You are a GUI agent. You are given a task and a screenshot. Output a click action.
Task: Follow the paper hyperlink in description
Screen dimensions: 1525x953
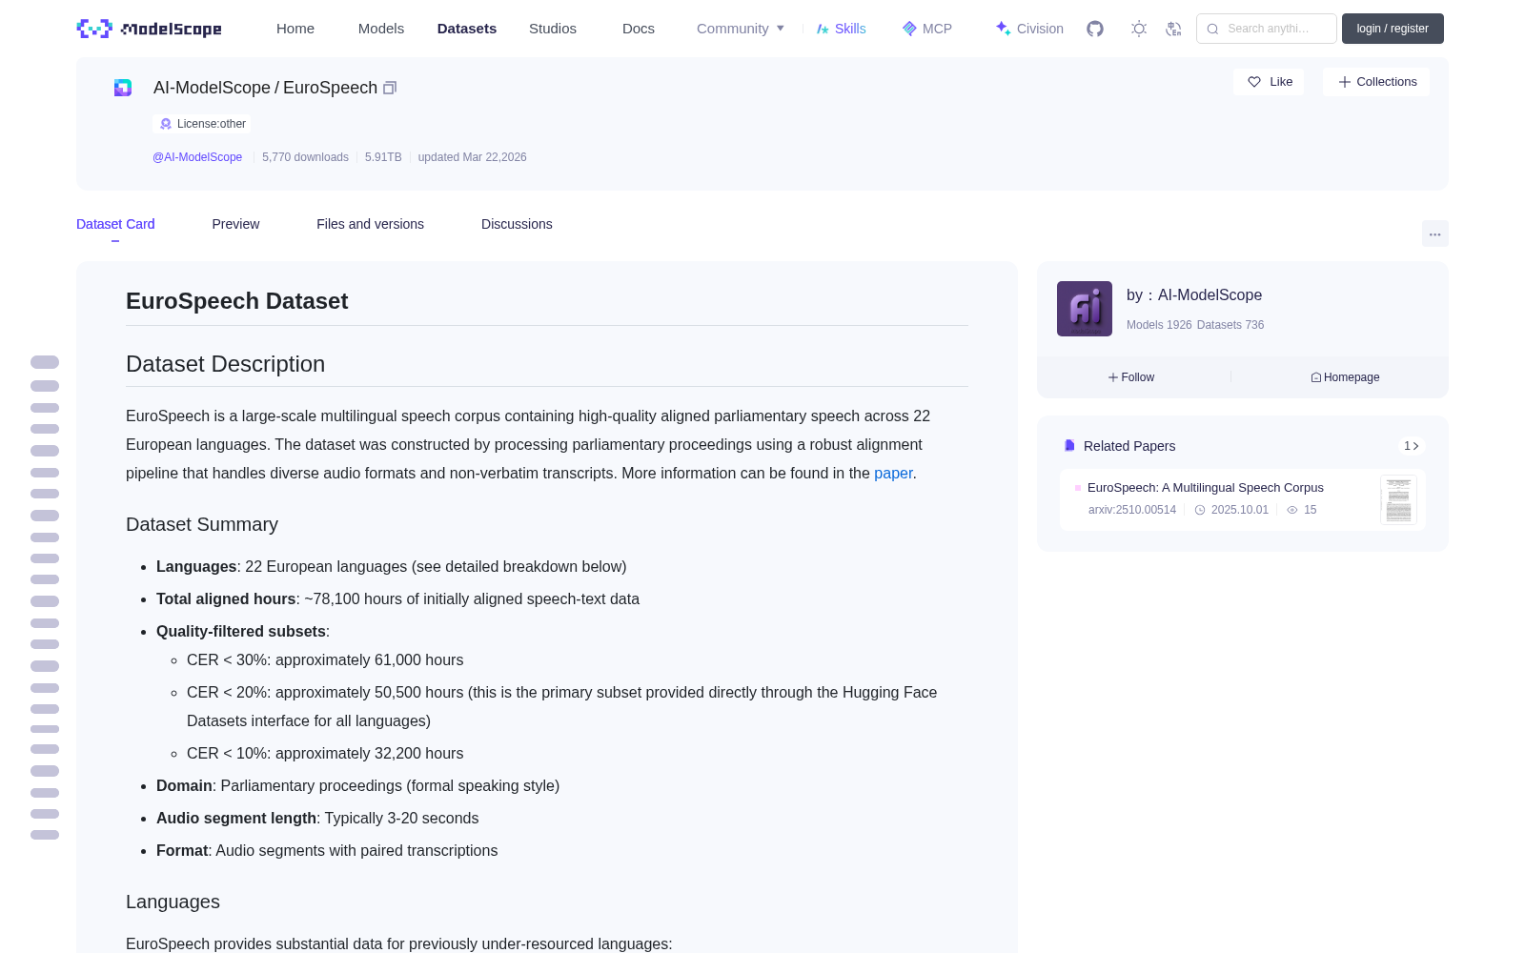point(893,474)
